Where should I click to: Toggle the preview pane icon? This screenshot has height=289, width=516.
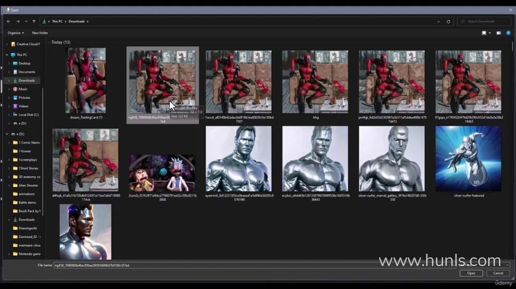[499, 33]
